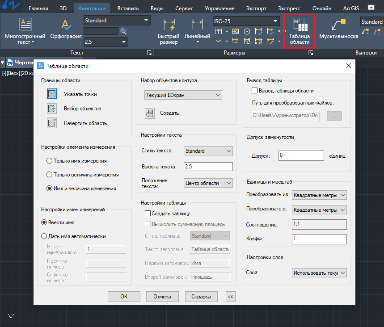Click the Начертить область icon

52,123
